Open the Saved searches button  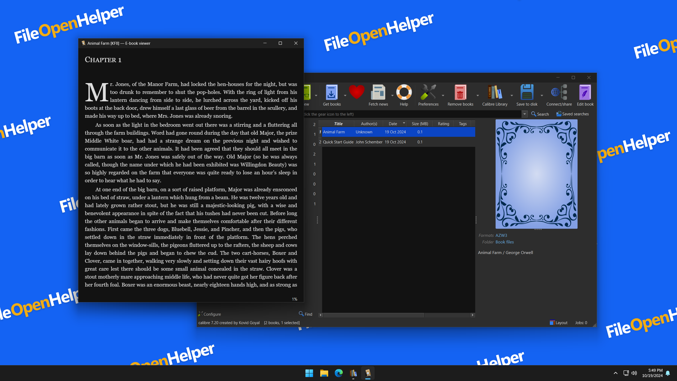click(573, 114)
